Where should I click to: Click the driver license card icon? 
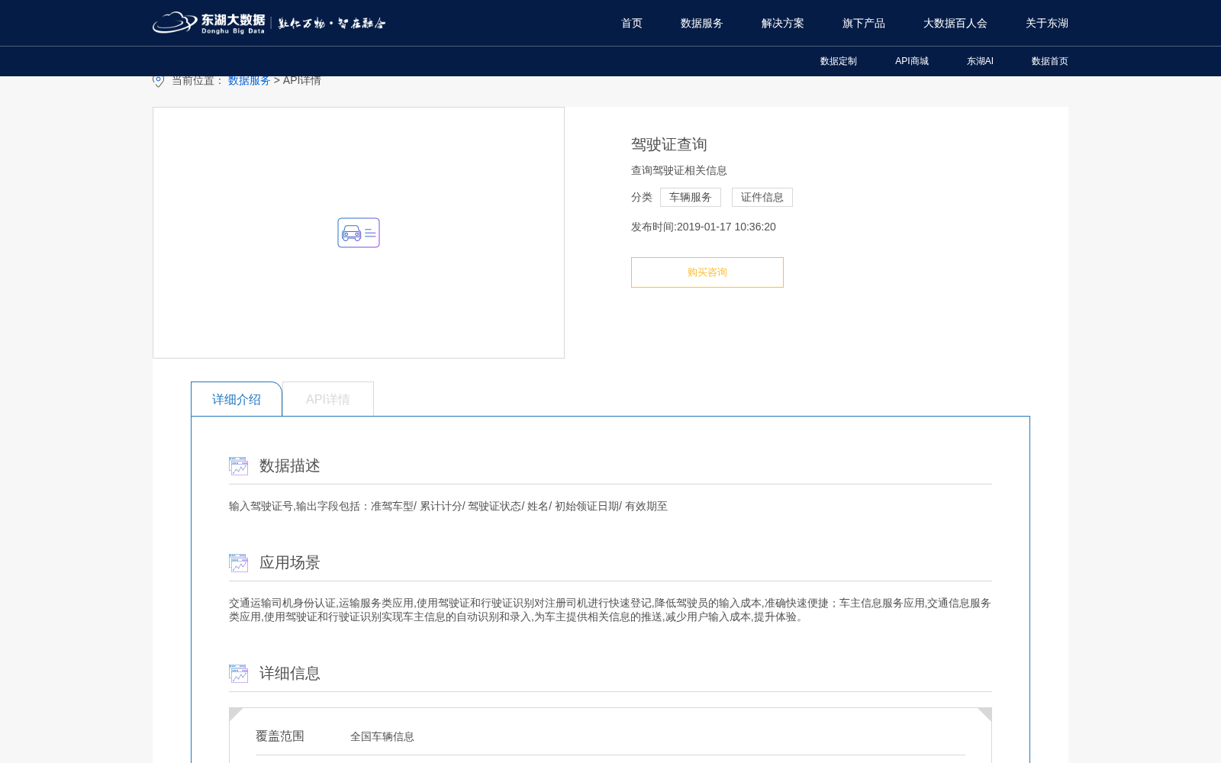[x=359, y=233]
